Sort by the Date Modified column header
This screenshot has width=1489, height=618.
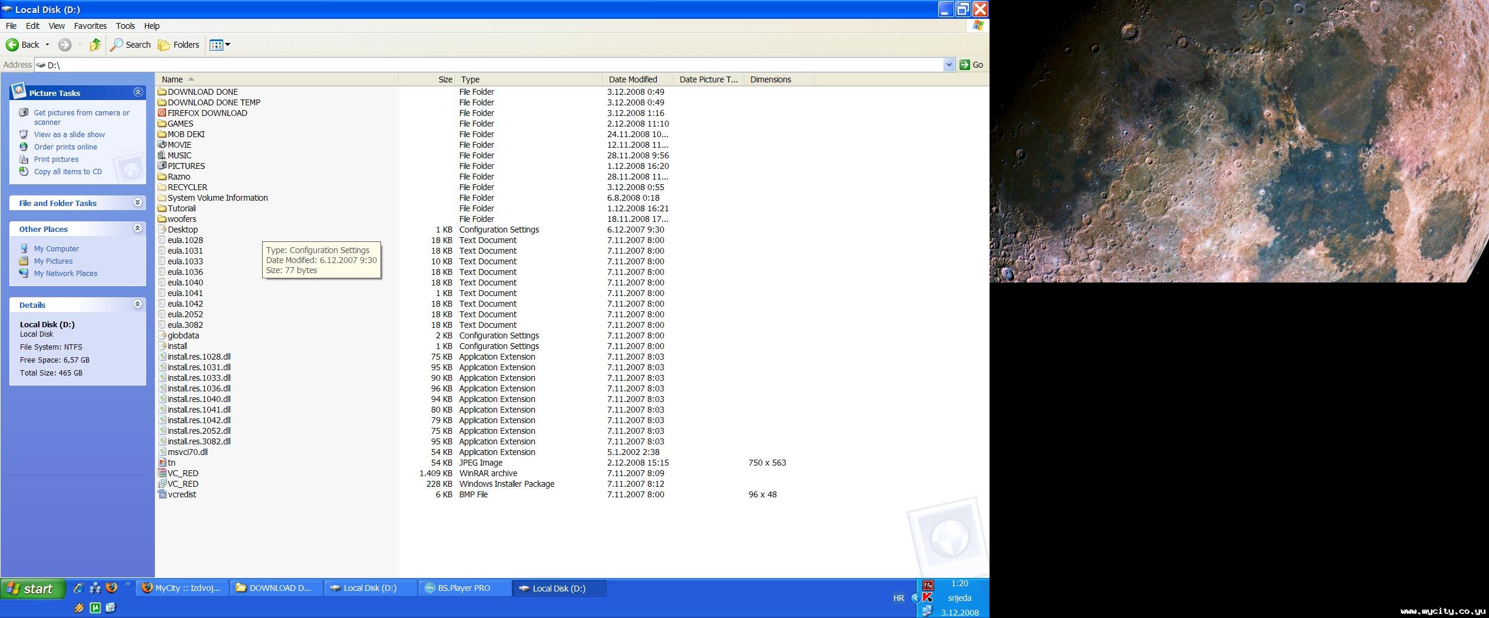638,79
